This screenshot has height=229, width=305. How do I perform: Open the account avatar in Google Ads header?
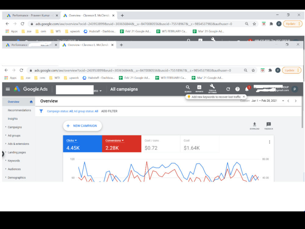(x=295, y=89)
